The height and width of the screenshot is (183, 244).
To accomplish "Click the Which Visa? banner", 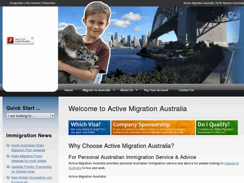I will pyautogui.click(x=89, y=128).
